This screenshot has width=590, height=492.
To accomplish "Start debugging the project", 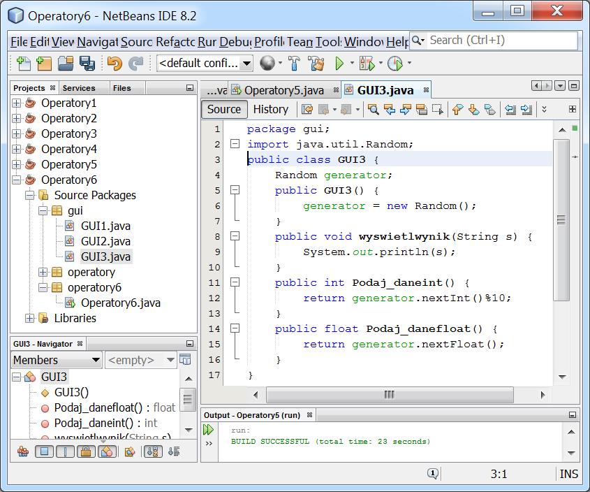I will click(x=367, y=64).
